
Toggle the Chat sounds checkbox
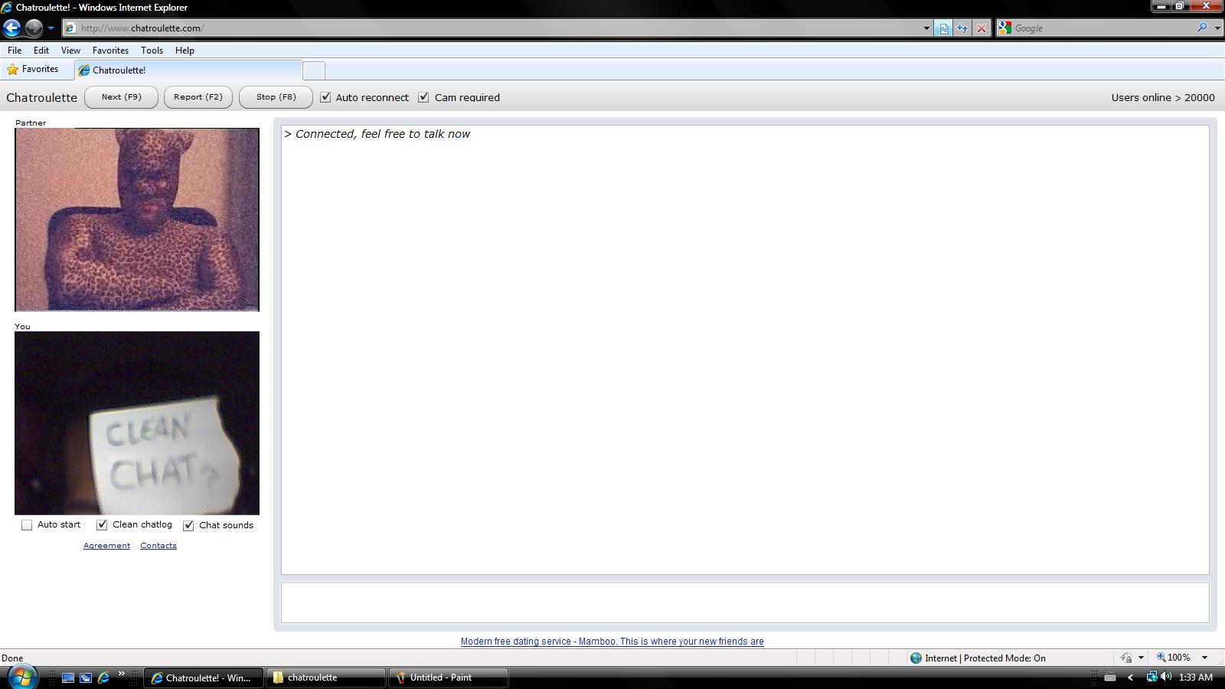188,525
